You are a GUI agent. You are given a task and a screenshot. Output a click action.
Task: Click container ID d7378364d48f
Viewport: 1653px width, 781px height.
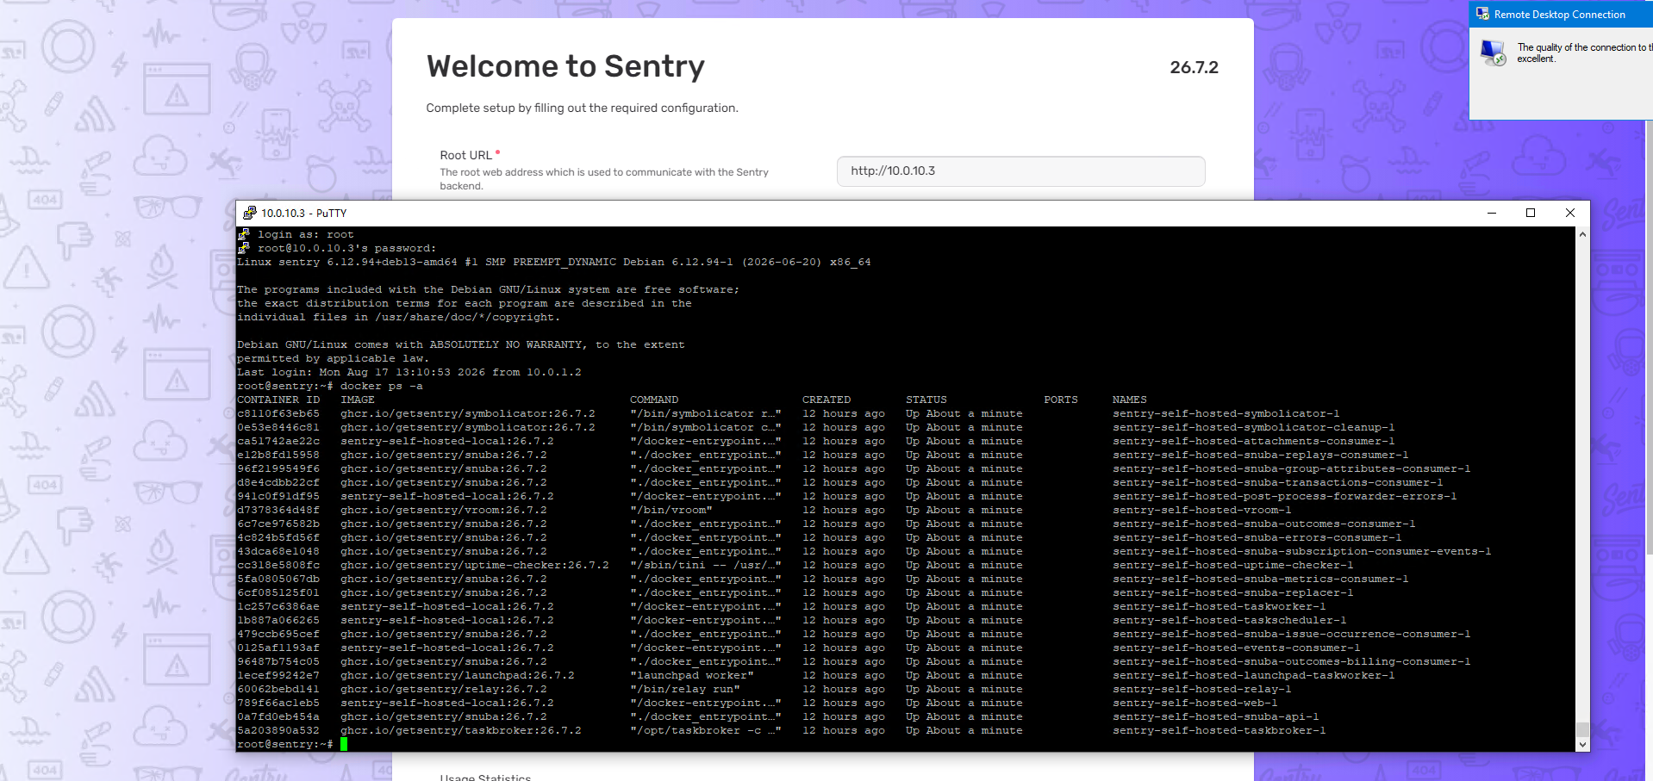point(278,510)
